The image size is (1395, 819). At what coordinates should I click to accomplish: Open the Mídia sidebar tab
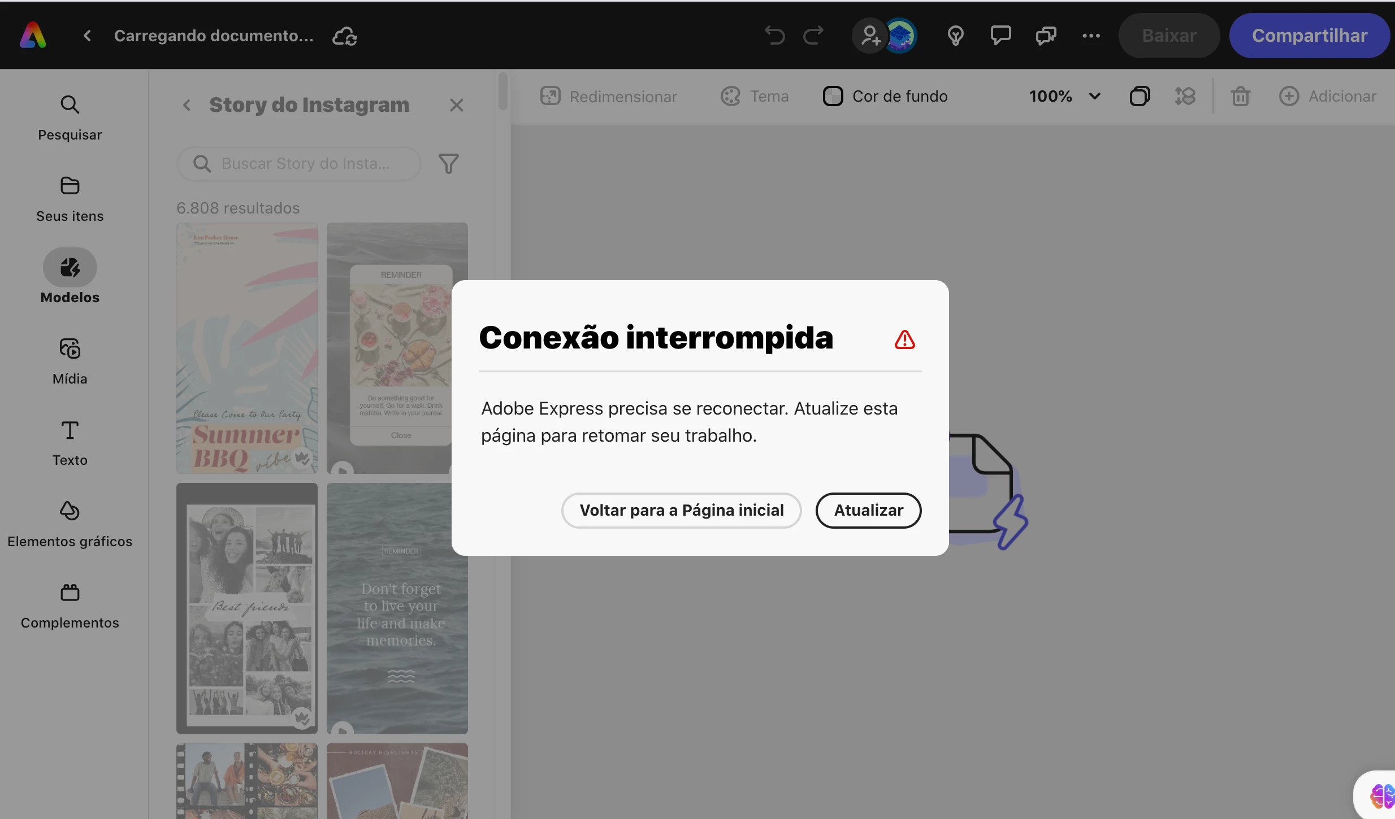coord(70,361)
